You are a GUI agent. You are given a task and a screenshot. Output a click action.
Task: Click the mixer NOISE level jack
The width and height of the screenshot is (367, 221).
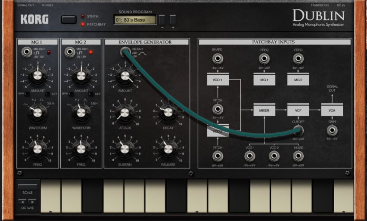coord(298,156)
